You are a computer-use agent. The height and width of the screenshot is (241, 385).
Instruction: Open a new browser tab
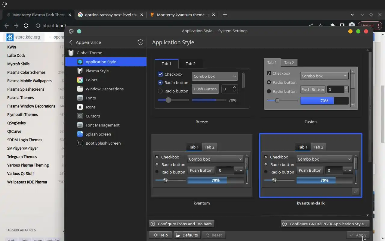(225, 15)
